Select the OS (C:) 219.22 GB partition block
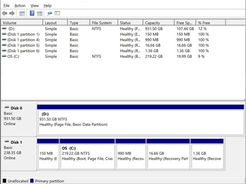 point(87,154)
